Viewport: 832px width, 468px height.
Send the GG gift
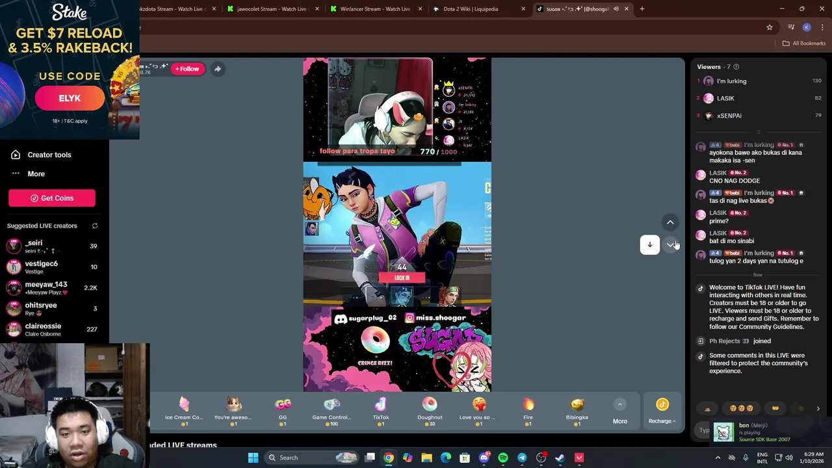[x=283, y=412]
